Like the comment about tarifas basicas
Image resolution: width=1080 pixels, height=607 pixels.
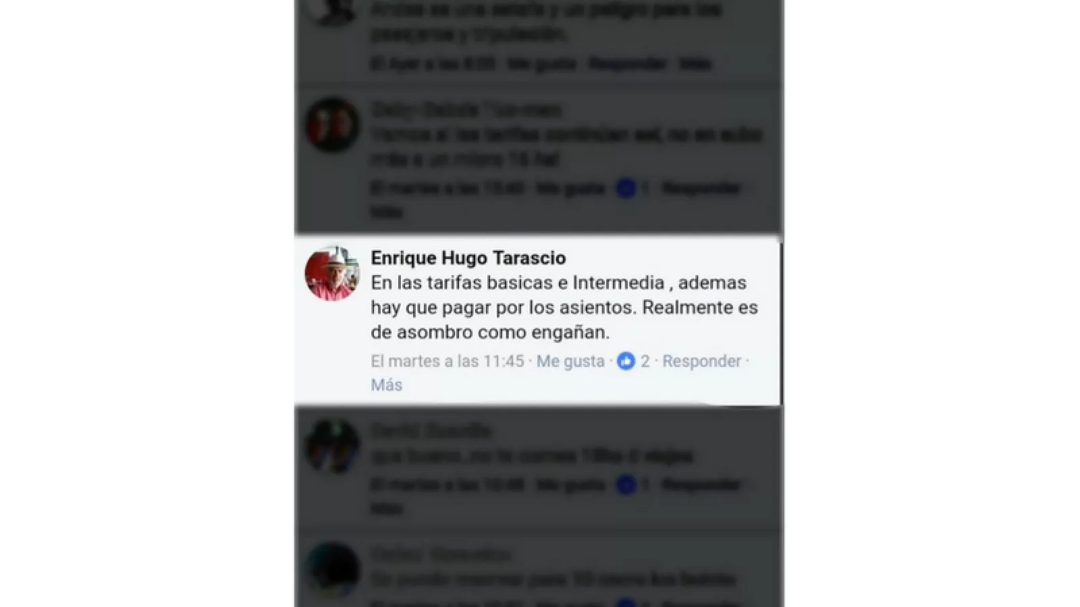tap(570, 362)
